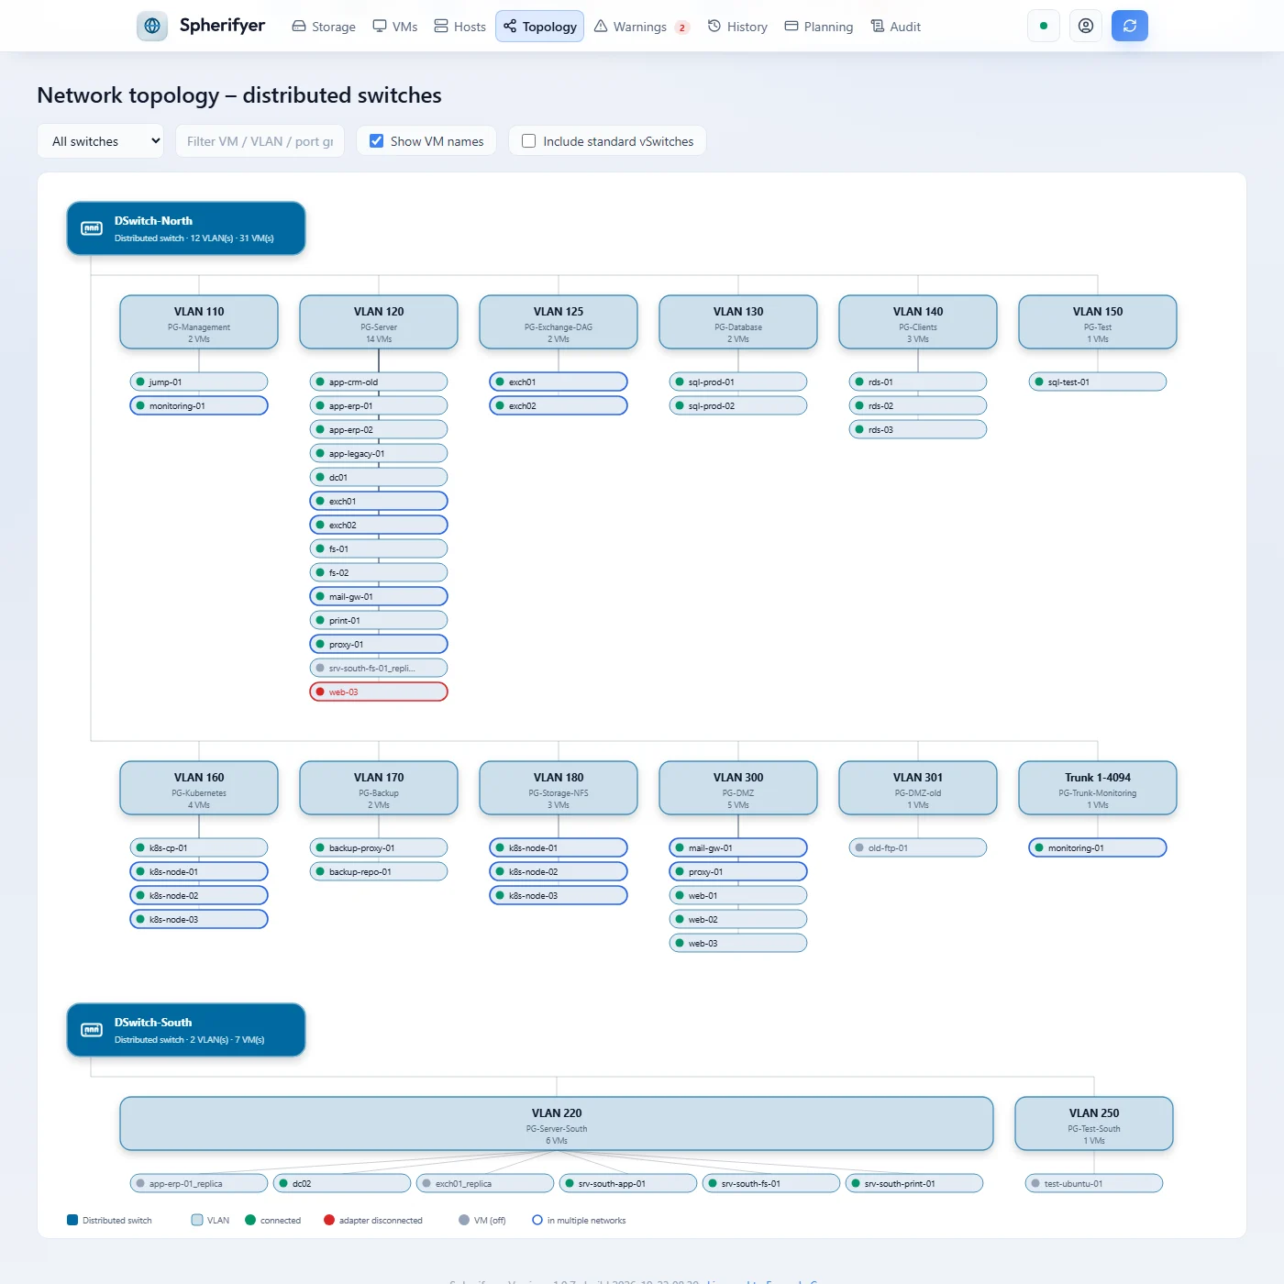Click the Spherifyer globe logo icon
1284x1284 pixels.
[152, 26]
